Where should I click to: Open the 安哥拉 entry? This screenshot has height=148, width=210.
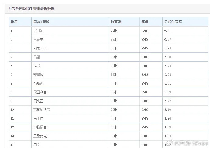[x=38, y=74]
